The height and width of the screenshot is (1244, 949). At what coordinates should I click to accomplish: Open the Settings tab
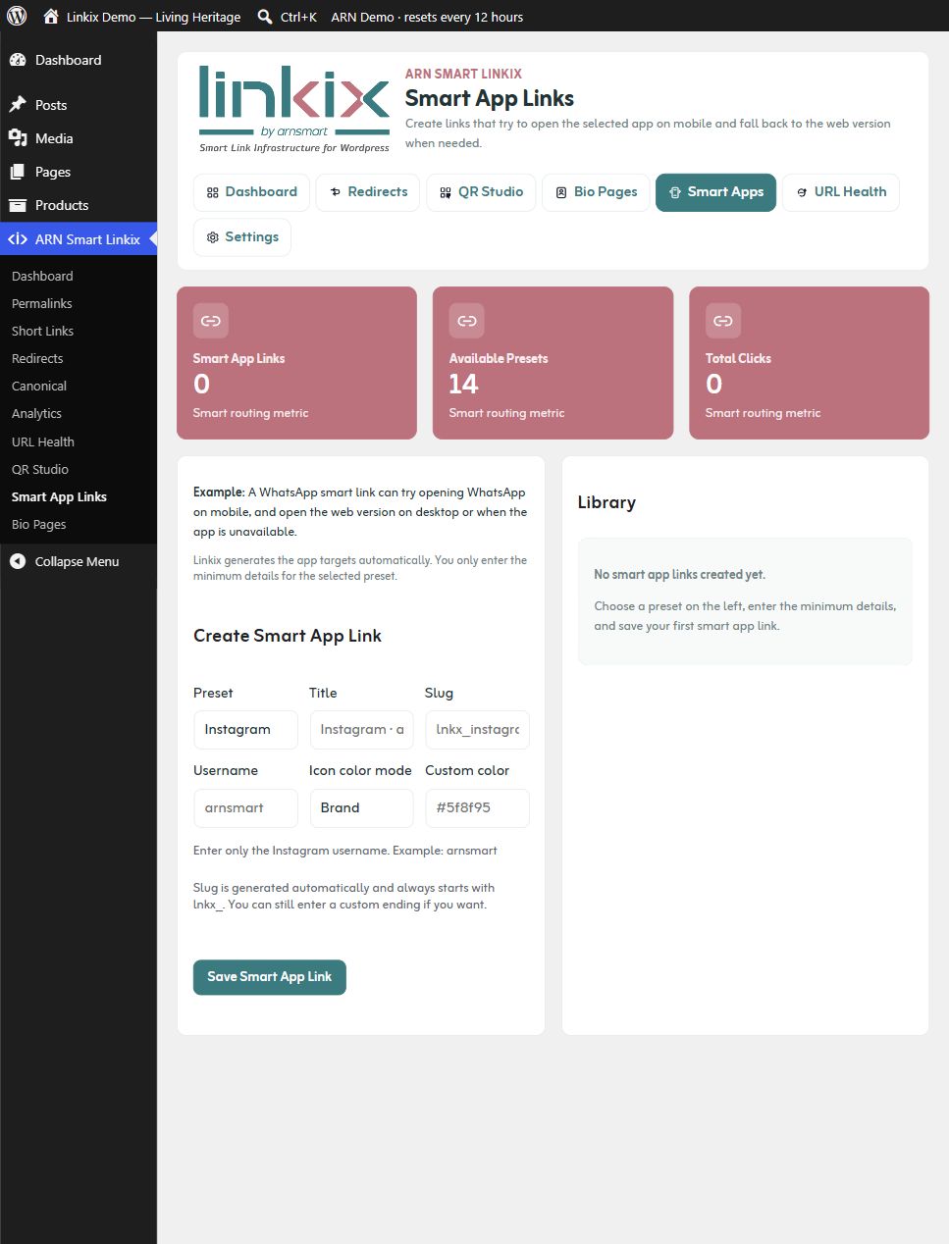[242, 237]
